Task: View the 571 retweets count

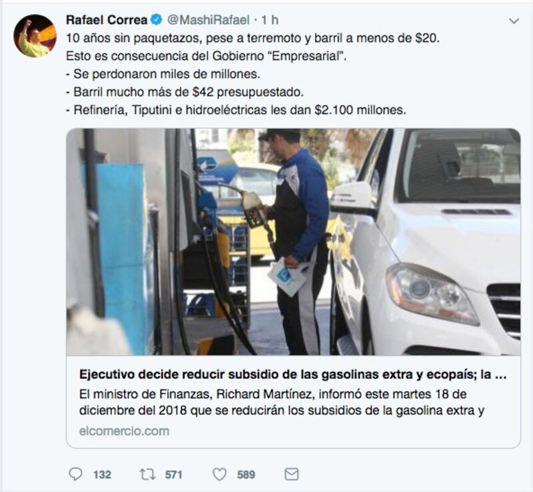Action: click(x=174, y=475)
